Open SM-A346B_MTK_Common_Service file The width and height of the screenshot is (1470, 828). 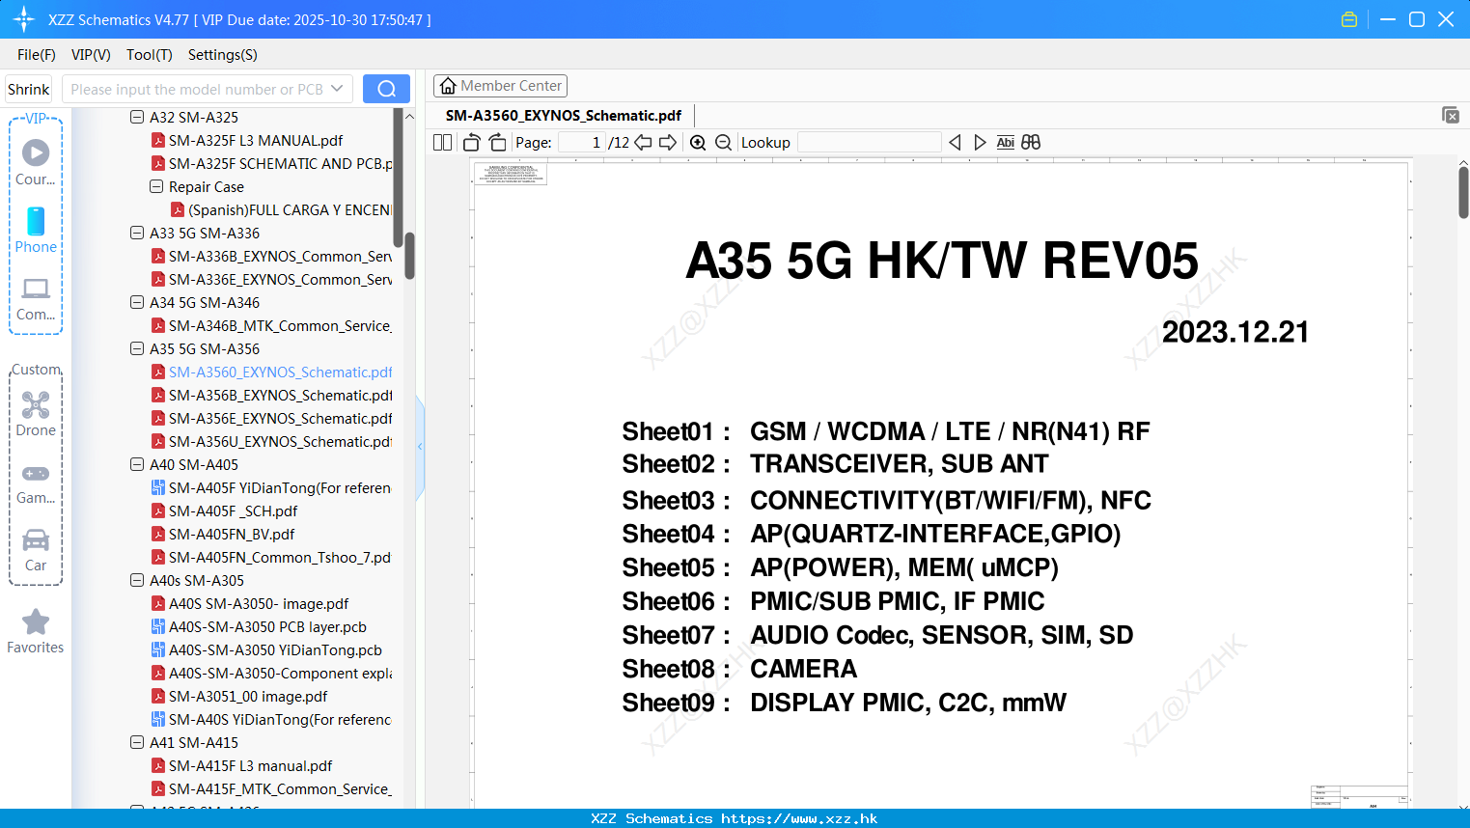coord(280,325)
